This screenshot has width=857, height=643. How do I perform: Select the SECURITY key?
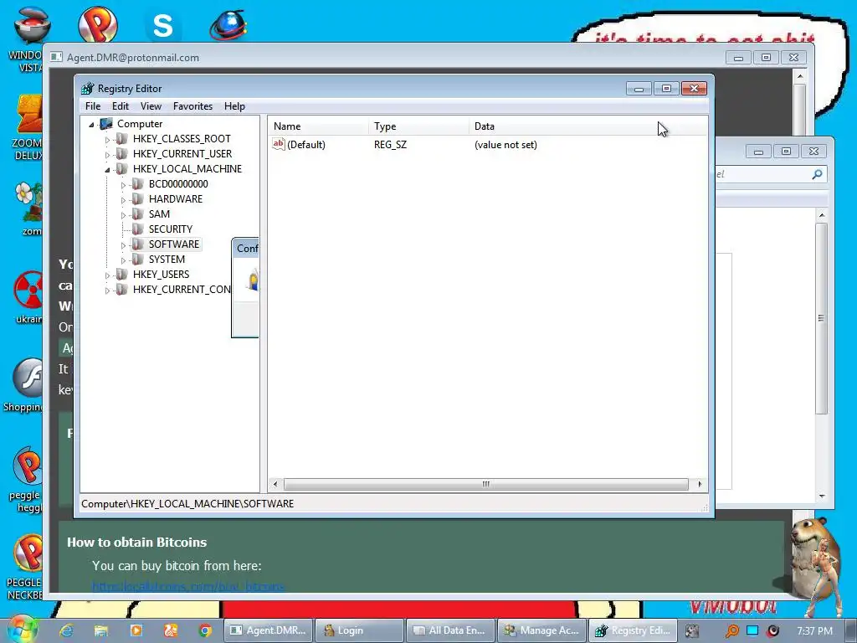tap(171, 229)
